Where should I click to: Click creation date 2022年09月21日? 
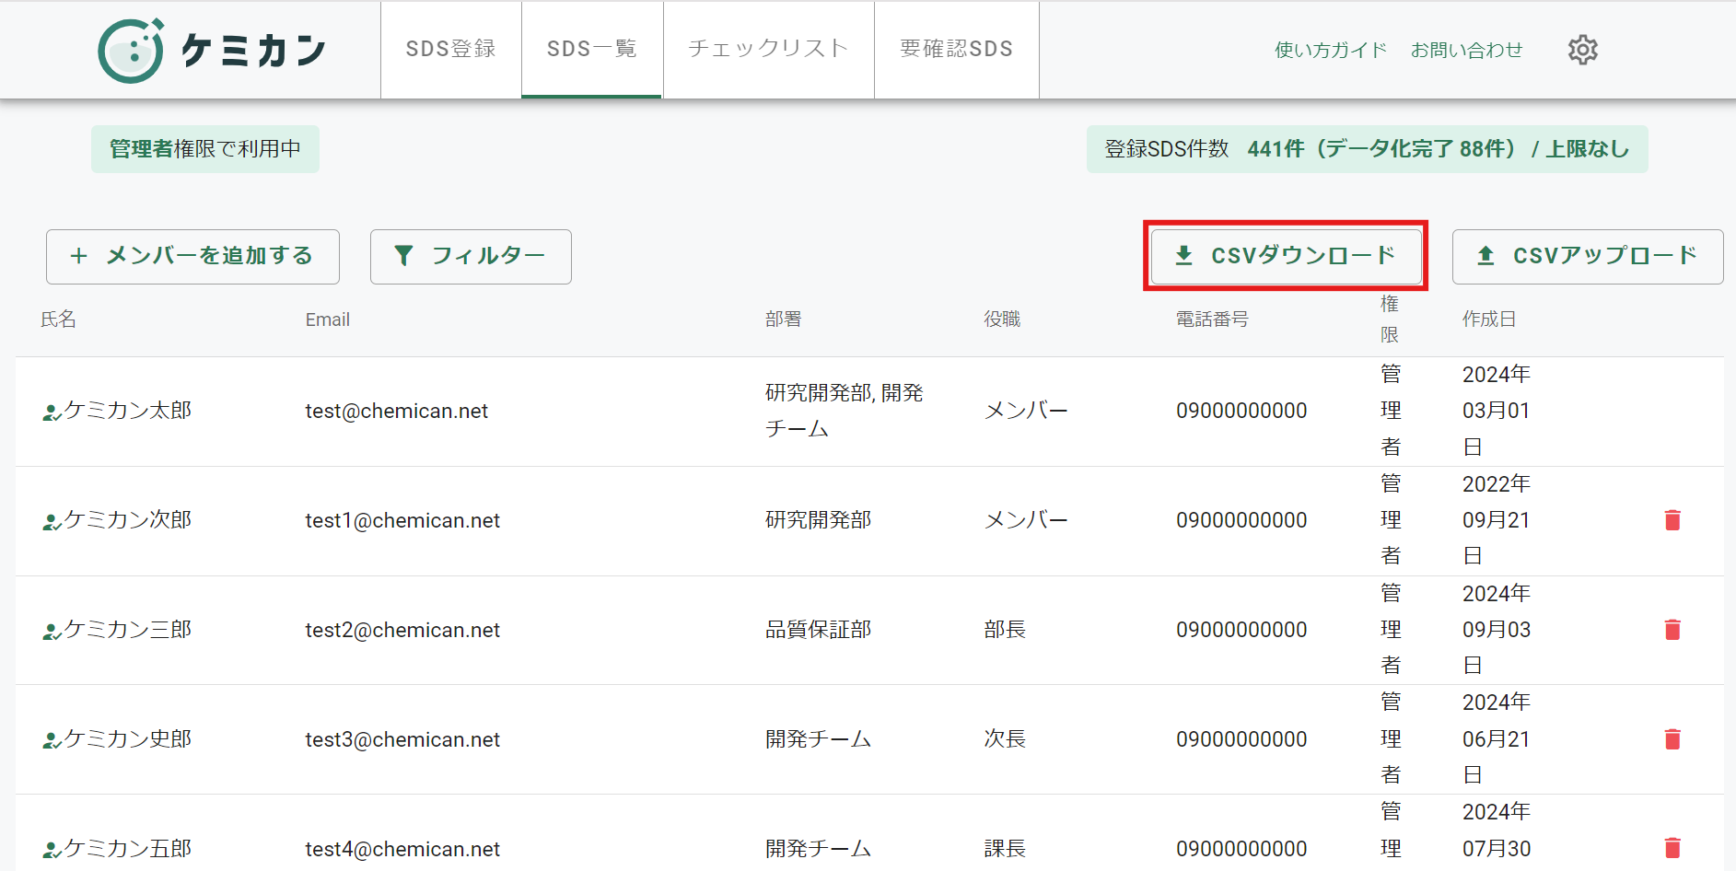(1497, 520)
